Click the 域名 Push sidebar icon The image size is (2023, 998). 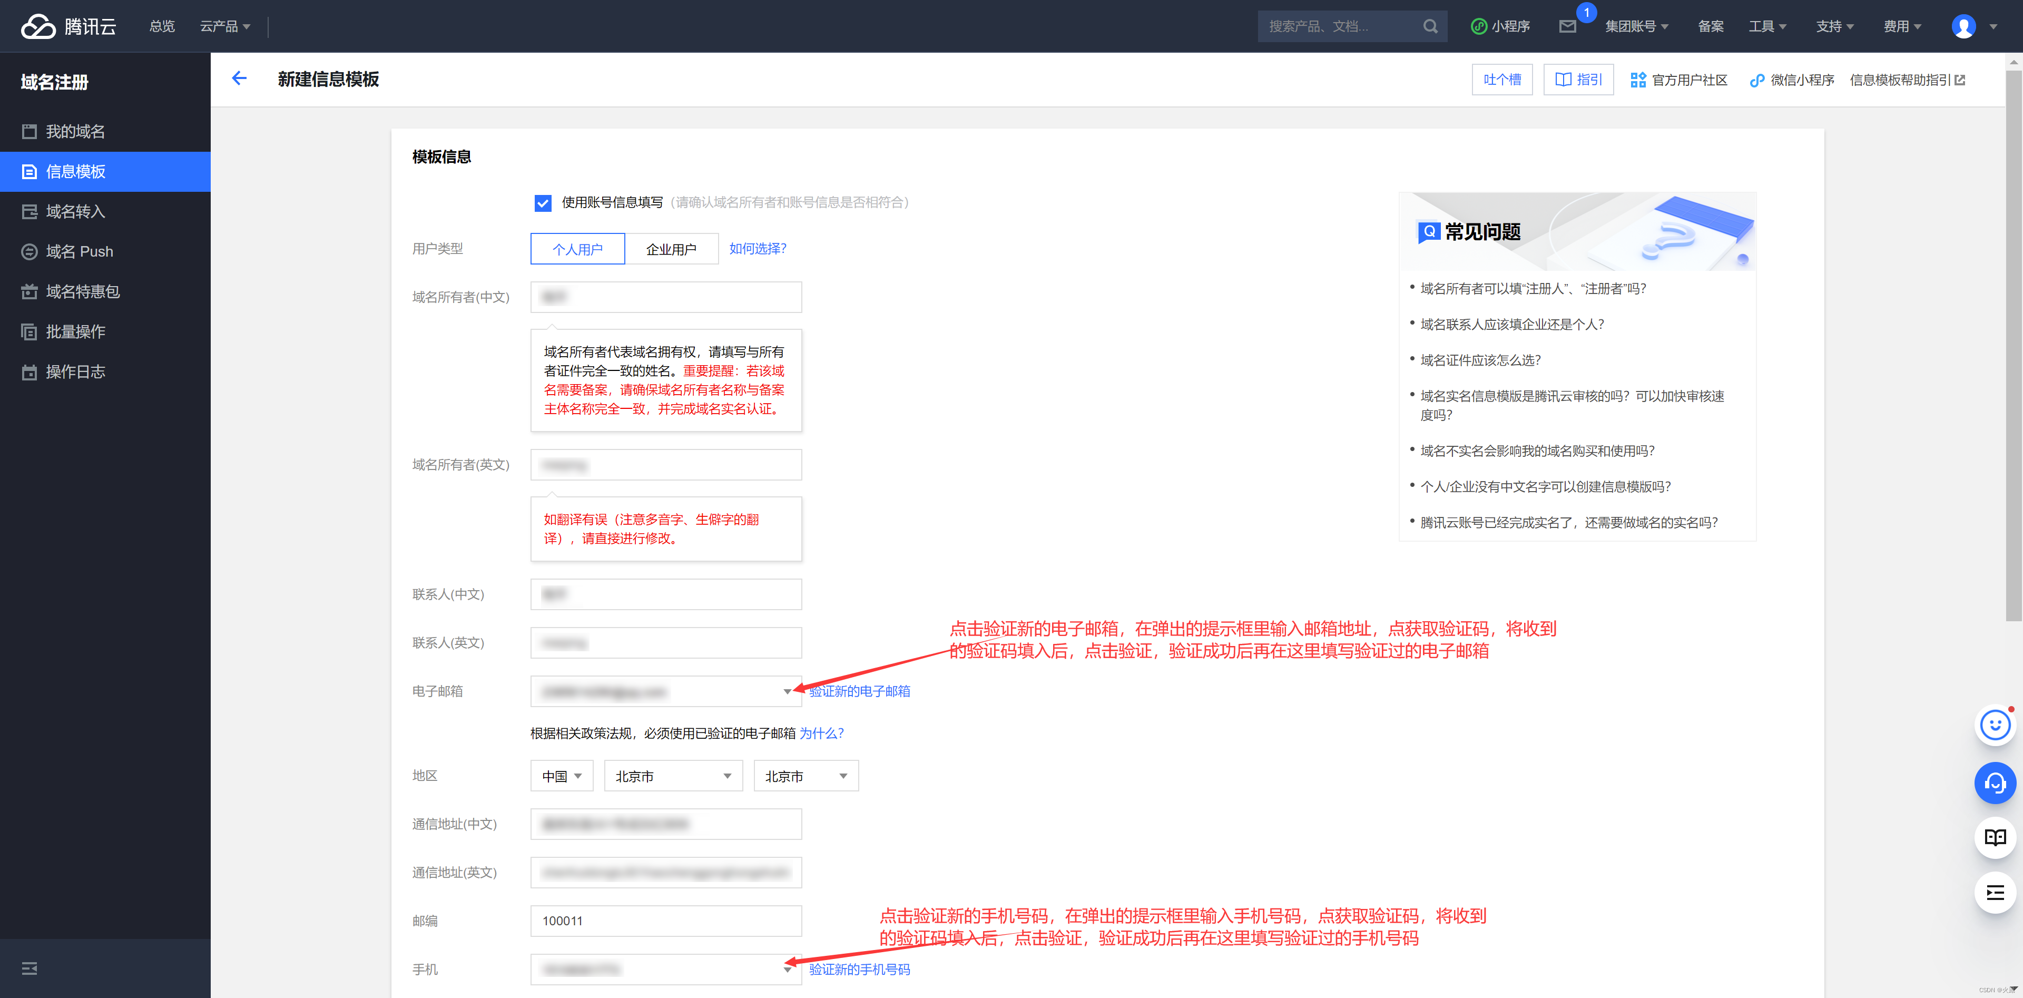tap(29, 251)
